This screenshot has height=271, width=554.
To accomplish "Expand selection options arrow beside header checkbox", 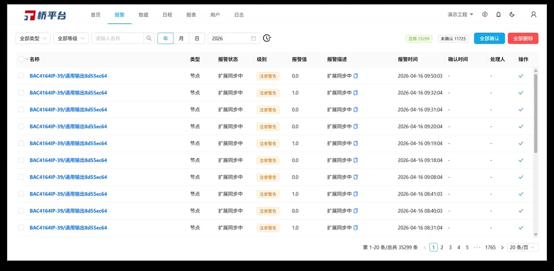I will 27,59.
